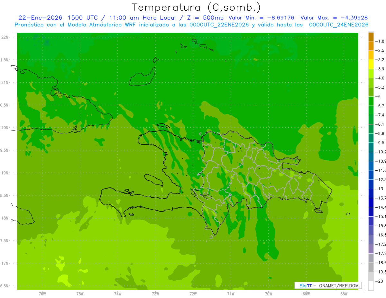Click the gray color bar segment between -18.6 and -19.3

[371, 267]
